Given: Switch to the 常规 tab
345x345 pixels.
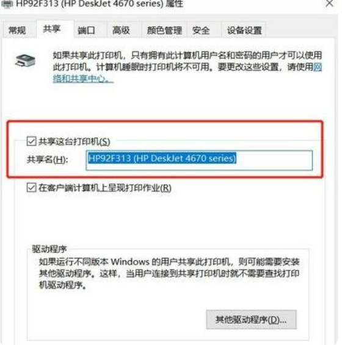Looking at the screenshot, I should (x=17, y=30).
